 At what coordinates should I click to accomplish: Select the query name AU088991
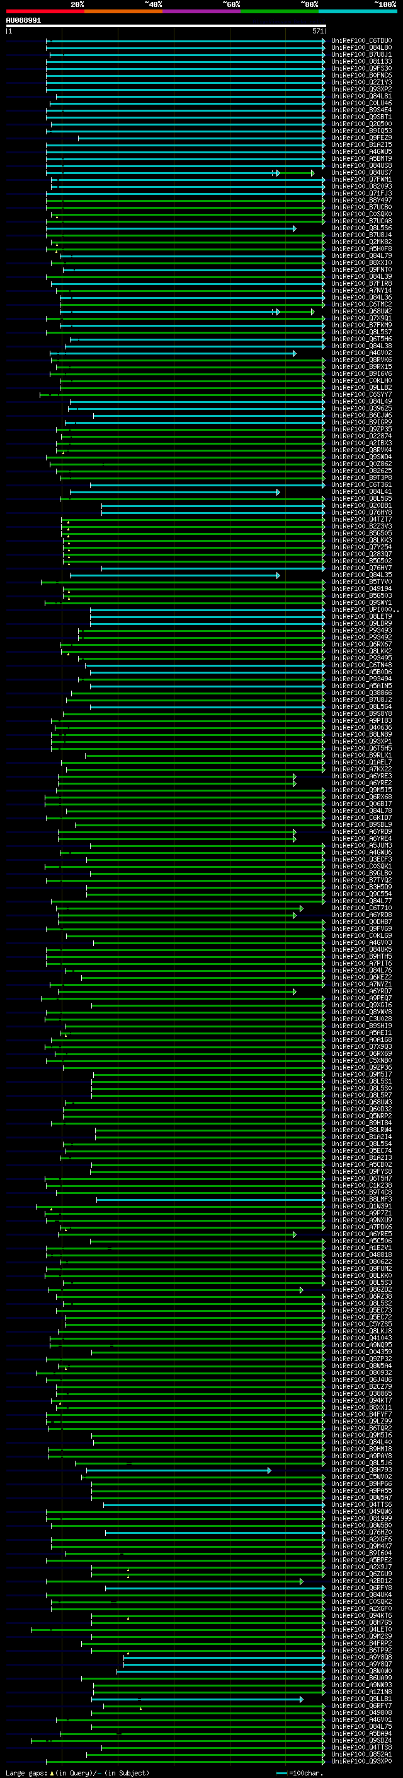(23, 21)
